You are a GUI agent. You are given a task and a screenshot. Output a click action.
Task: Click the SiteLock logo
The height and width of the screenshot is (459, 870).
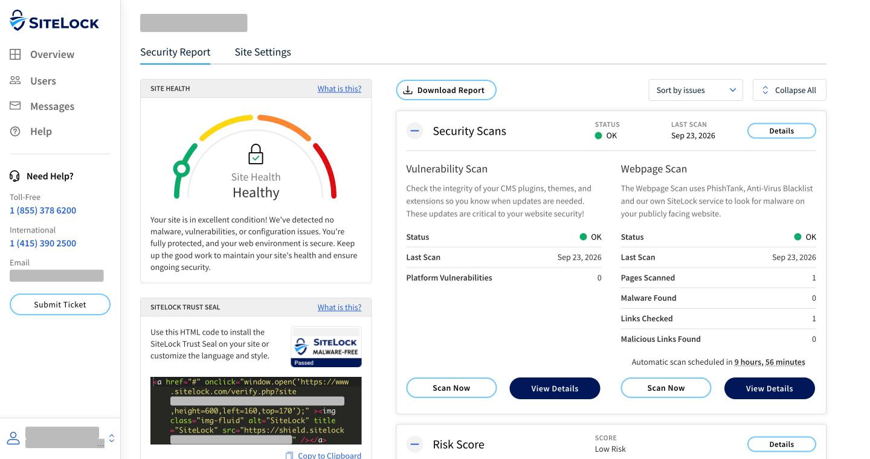(x=54, y=21)
